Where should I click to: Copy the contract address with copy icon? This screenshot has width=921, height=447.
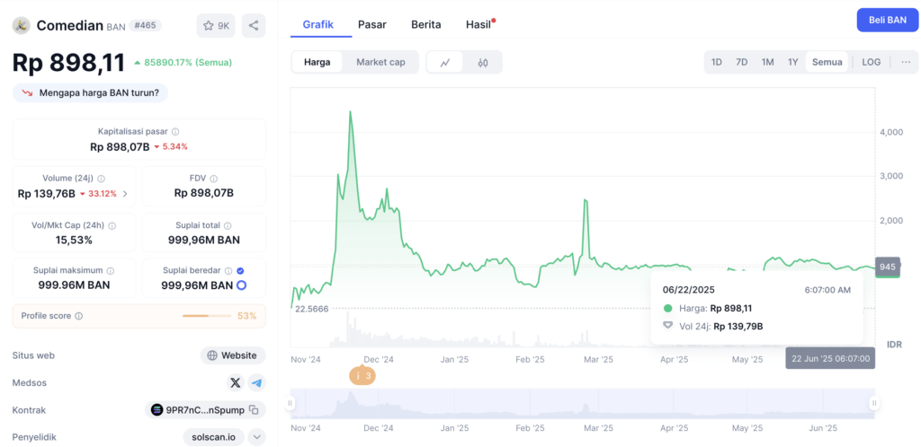pos(254,410)
